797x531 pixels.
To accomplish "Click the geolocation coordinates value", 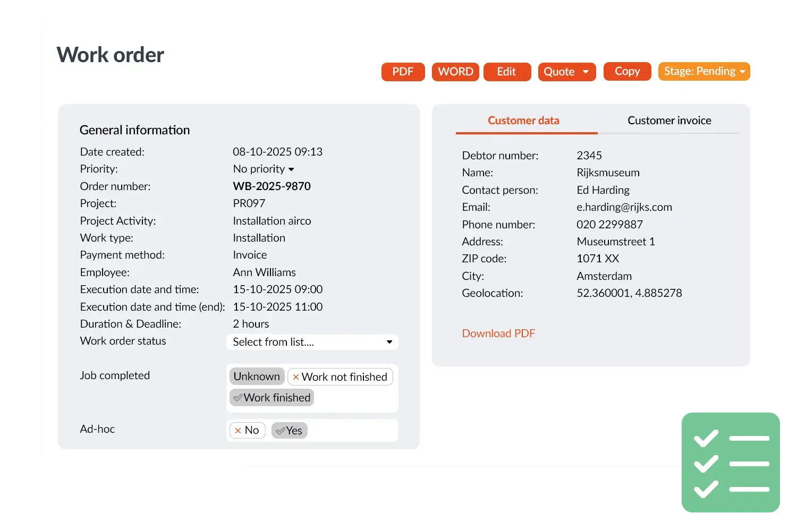I will tap(629, 293).
